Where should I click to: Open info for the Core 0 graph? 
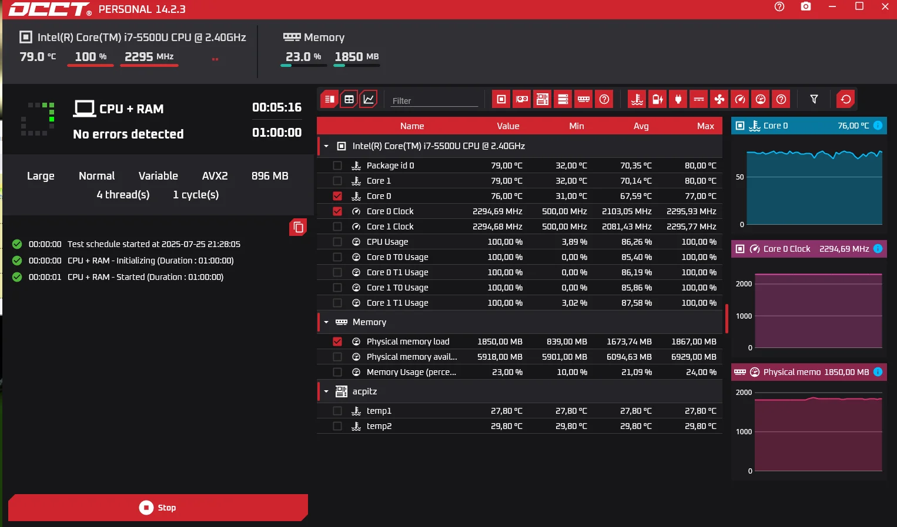[x=878, y=126]
